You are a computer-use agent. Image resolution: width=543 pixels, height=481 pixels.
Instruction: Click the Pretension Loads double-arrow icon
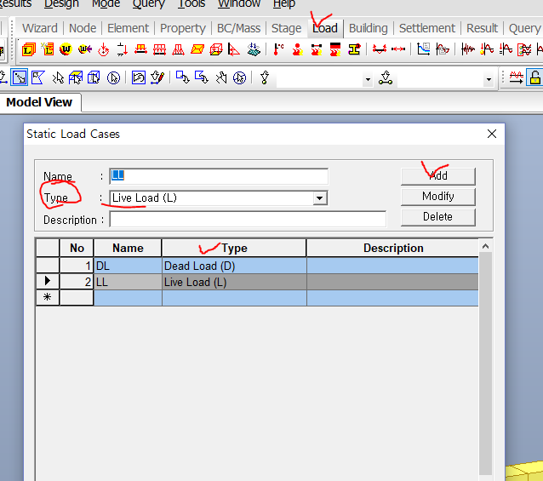point(398,49)
